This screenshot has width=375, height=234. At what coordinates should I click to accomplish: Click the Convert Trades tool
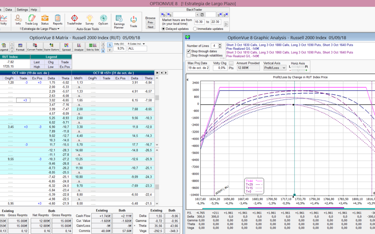[35, 47]
